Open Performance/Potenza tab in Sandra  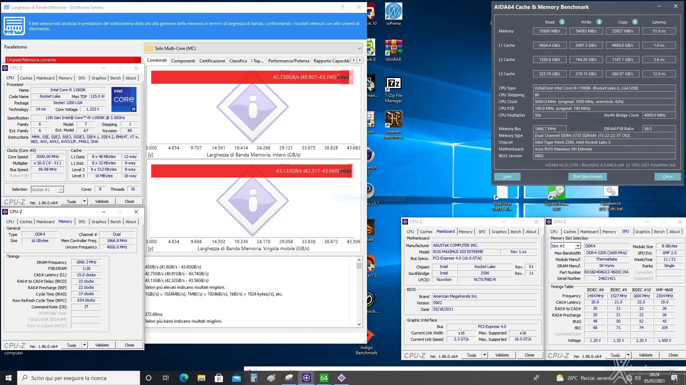pyautogui.click(x=289, y=61)
